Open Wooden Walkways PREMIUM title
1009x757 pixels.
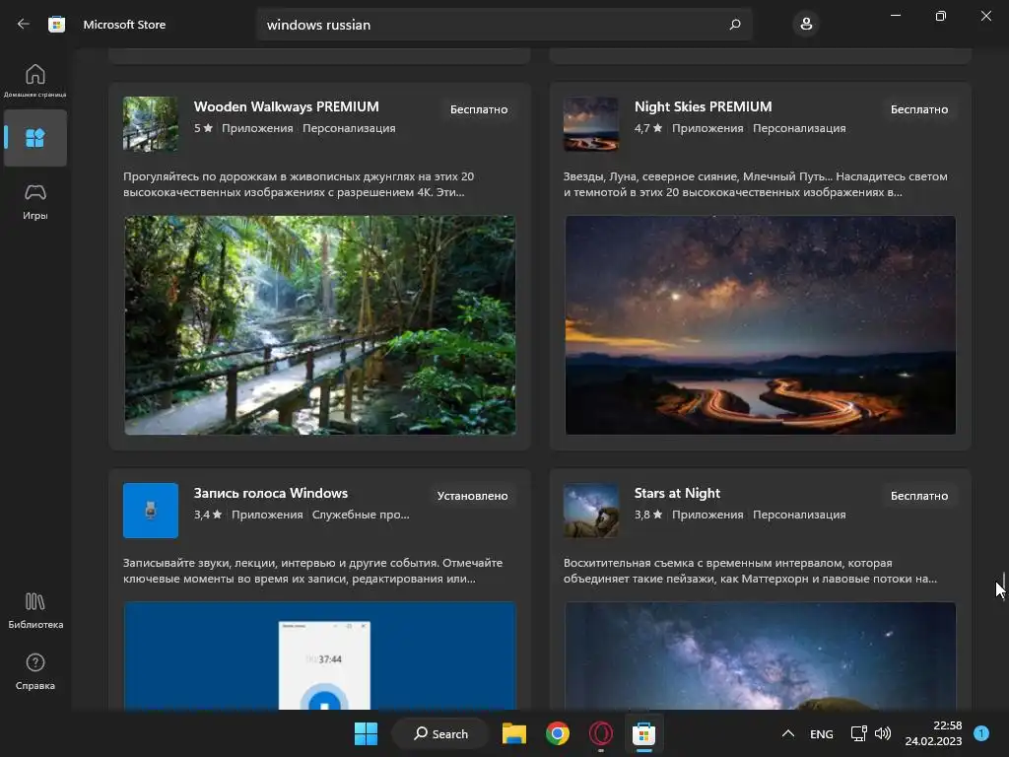click(x=287, y=106)
